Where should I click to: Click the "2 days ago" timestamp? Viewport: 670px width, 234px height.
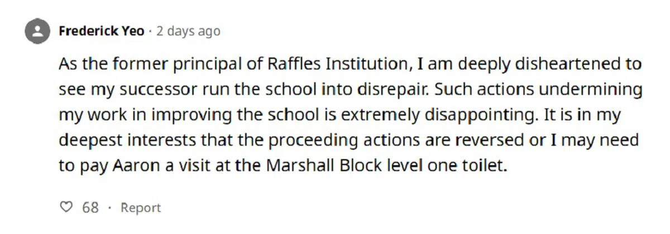(x=188, y=31)
